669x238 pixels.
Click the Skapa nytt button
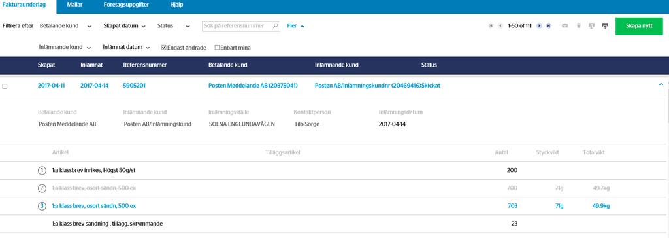(x=639, y=26)
